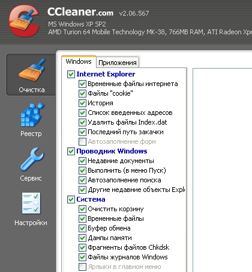
Task: Toggle Файлы "cookie" checkbox
Action: tap(82, 93)
